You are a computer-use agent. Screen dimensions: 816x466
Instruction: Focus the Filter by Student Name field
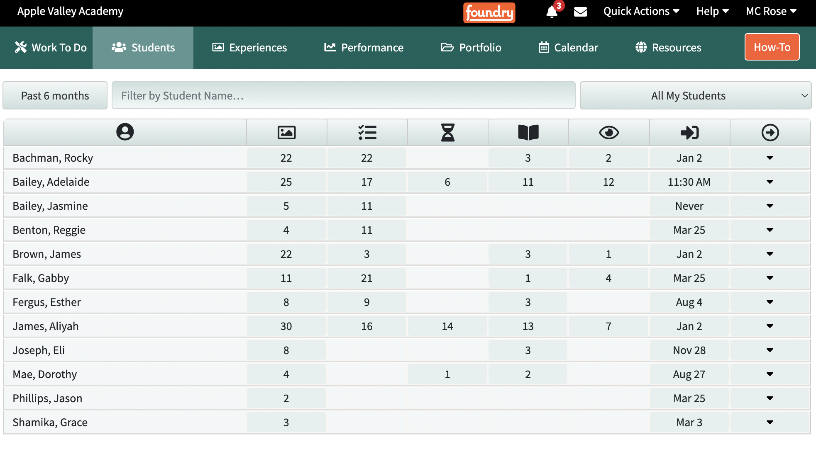(343, 96)
